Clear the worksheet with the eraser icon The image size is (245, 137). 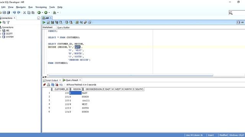tap(85, 22)
